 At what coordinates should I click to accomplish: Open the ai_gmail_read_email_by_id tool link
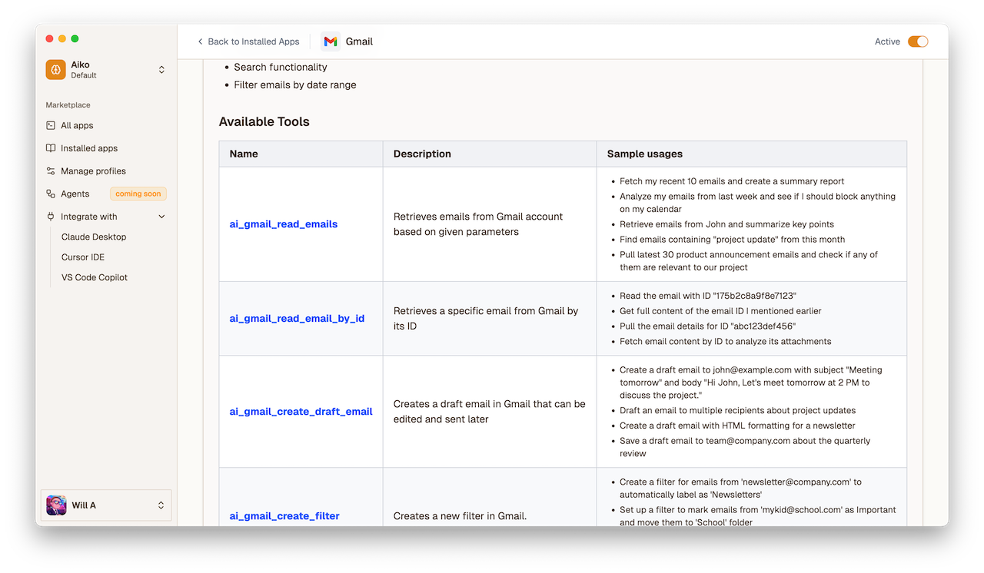(297, 318)
